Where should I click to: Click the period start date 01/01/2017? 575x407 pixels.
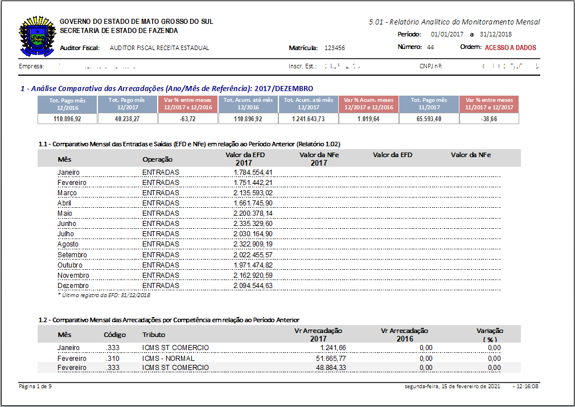[x=448, y=34]
